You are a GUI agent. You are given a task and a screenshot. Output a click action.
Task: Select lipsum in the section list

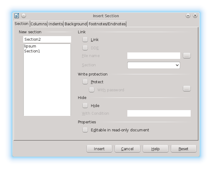click(x=30, y=46)
